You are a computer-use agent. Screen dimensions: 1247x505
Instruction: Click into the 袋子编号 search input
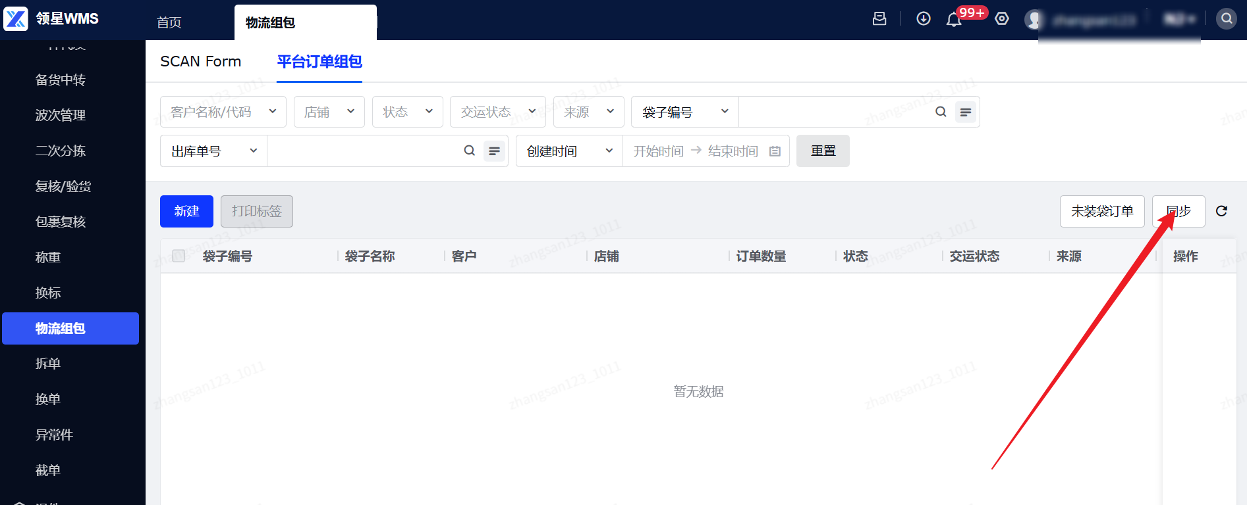[x=835, y=112]
